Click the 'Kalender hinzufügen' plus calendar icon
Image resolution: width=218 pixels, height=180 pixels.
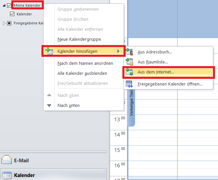(49, 51)
